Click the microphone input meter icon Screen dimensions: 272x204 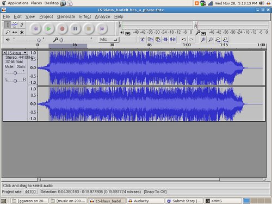tap(198, 33)
